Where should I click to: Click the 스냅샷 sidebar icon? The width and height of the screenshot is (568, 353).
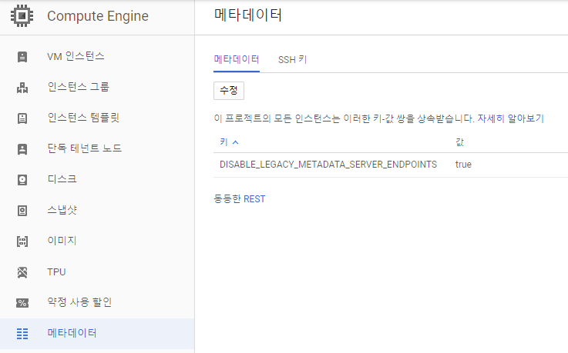tap(22, 210)
